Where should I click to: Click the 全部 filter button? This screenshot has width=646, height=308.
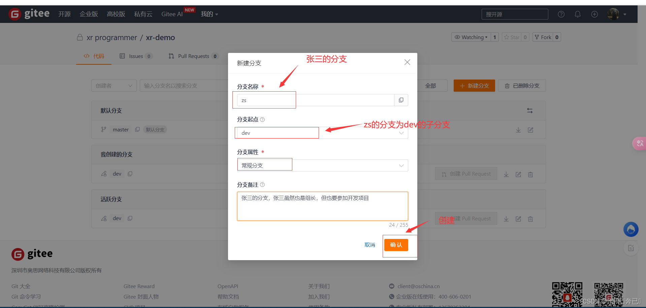[430, 86]
